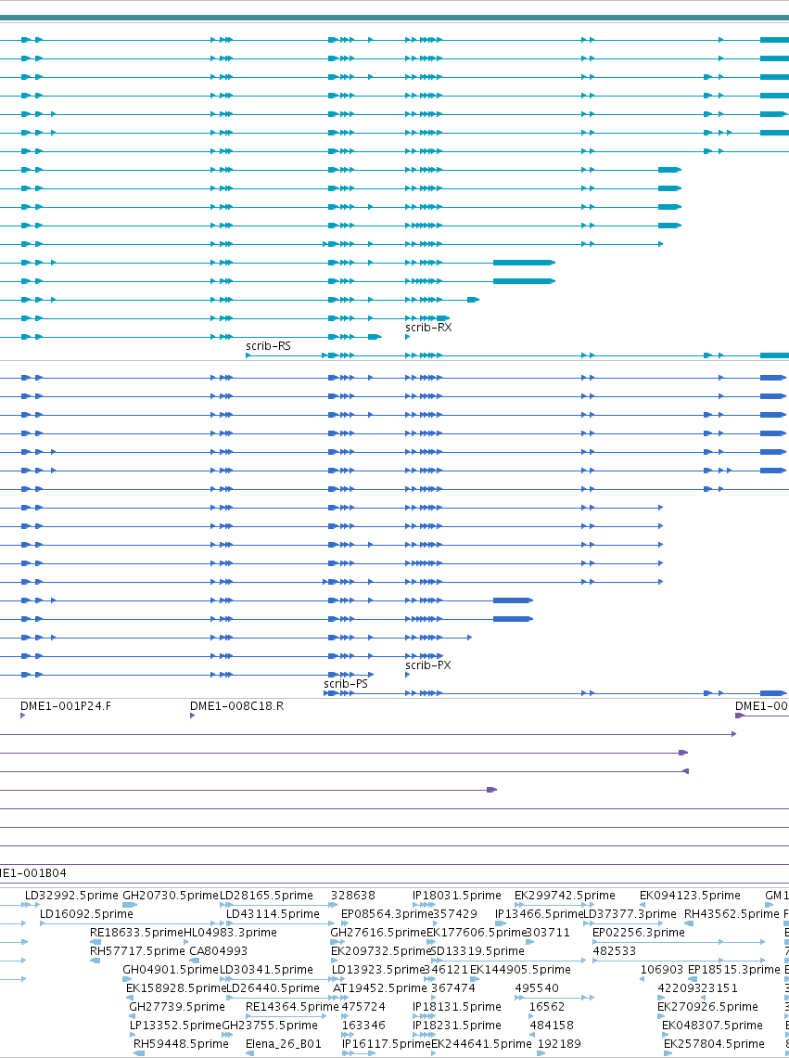
Task: Select EST GH20730.5prime
Action: click(171, 896)
